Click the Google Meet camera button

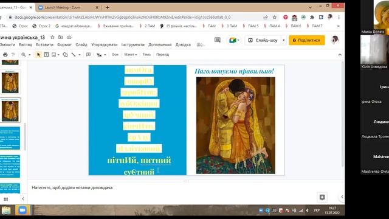[x=234, y=40]
